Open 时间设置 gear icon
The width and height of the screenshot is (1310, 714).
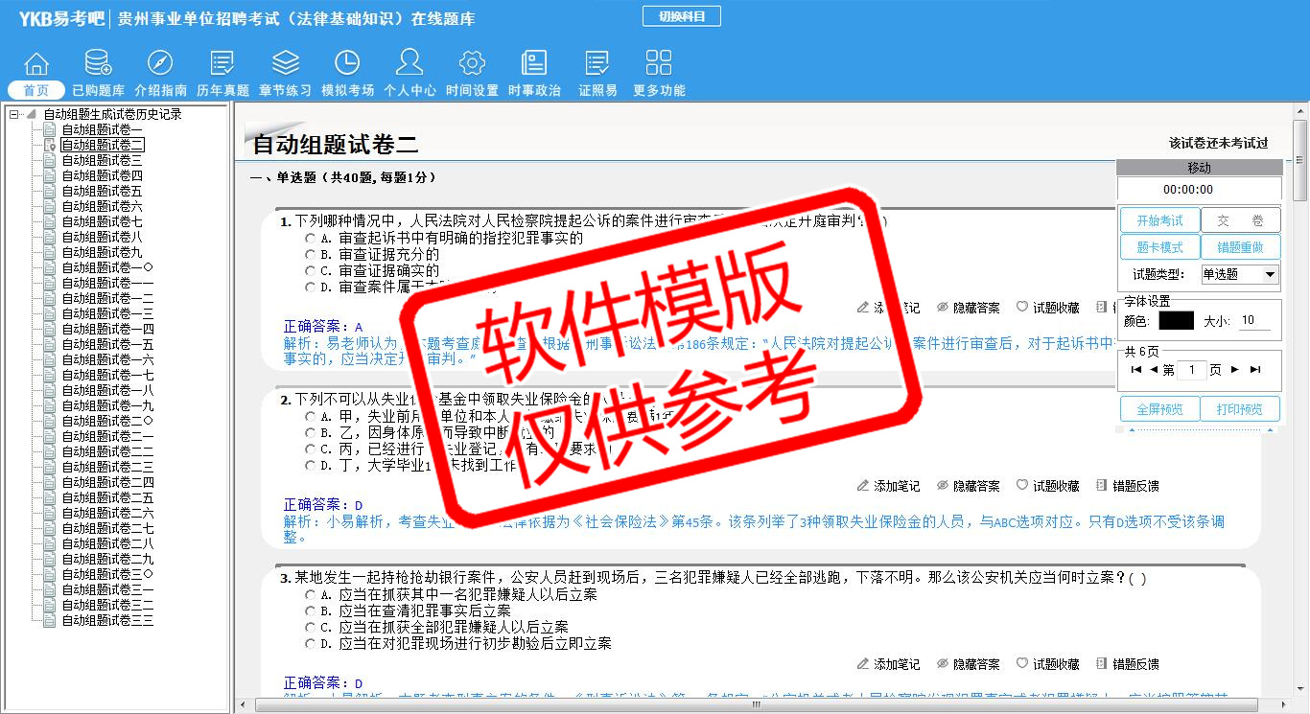coord(472,64)
